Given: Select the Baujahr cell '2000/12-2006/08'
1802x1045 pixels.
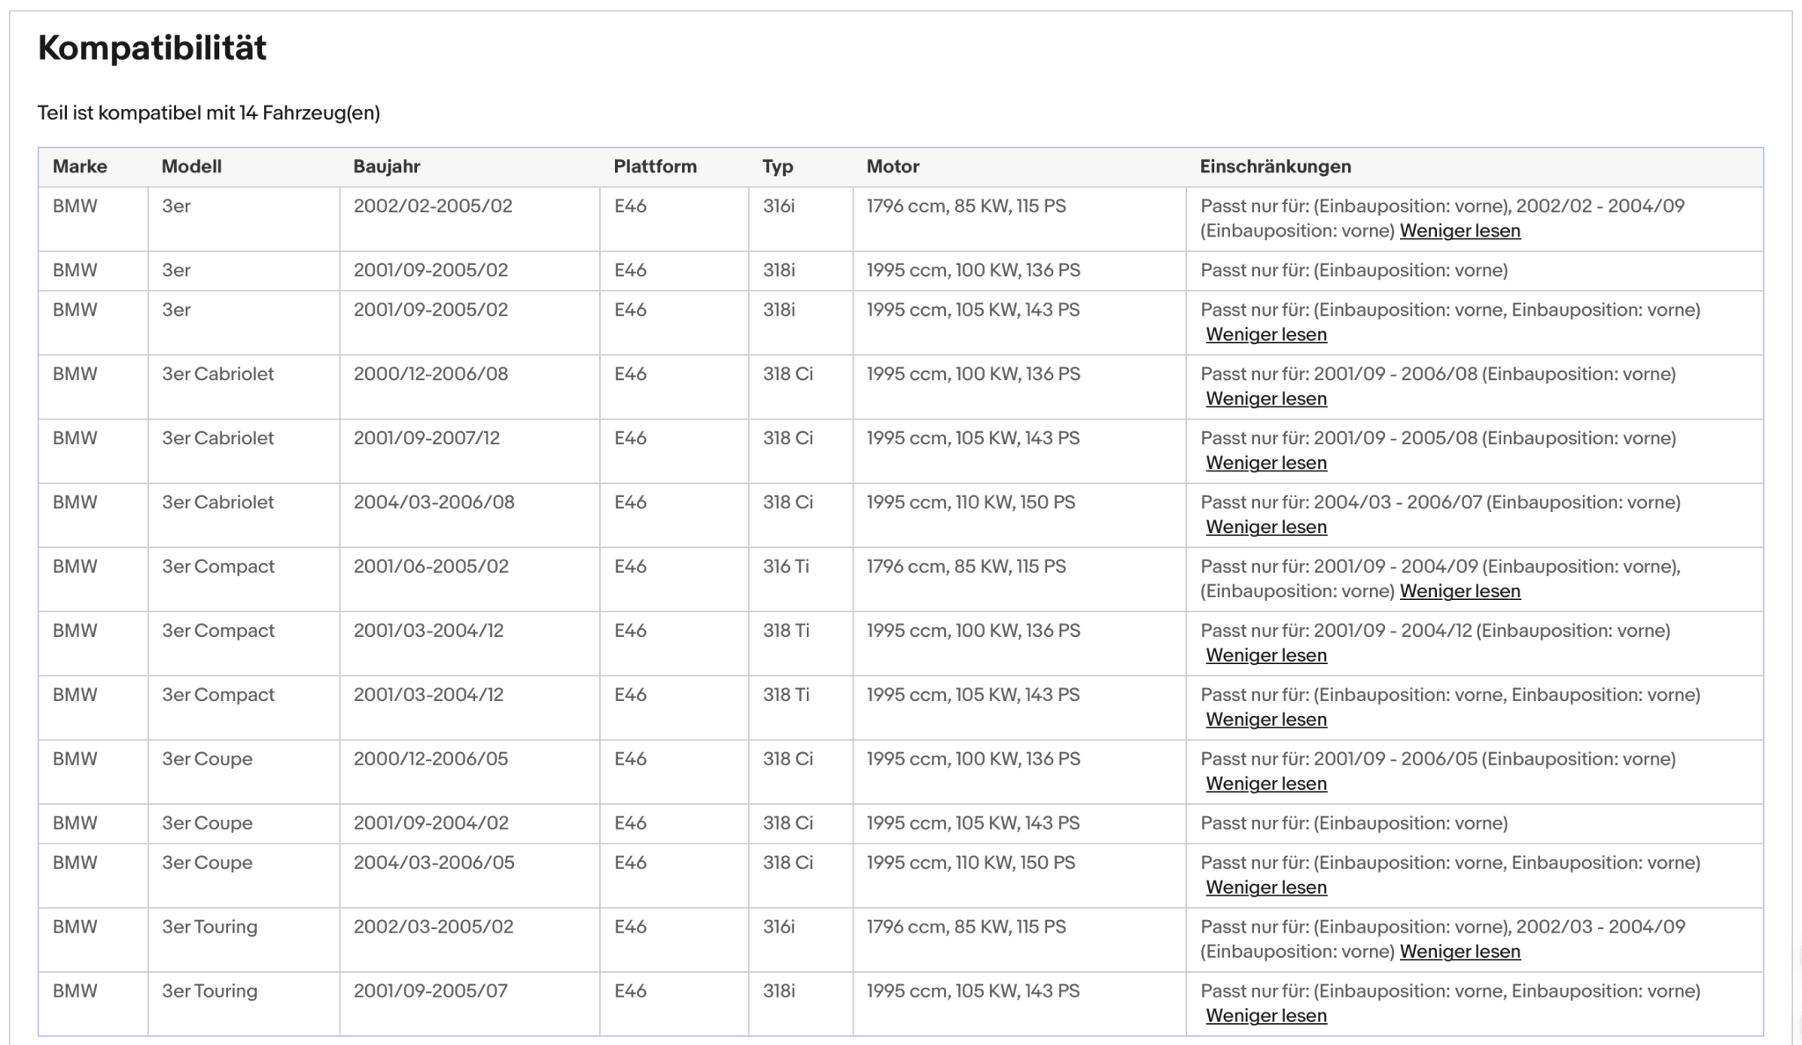Looking at the screenshot, I should tap(431, 374).
